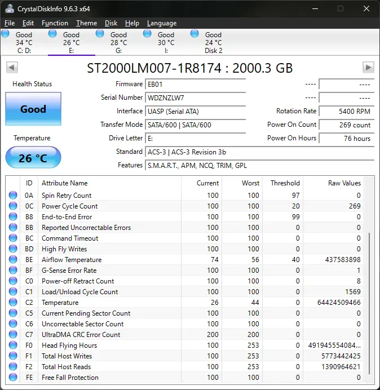This screenshot has height=390, width=380.
Task: Click status icon for C2 Temperature row
Action: pos(13,302)
